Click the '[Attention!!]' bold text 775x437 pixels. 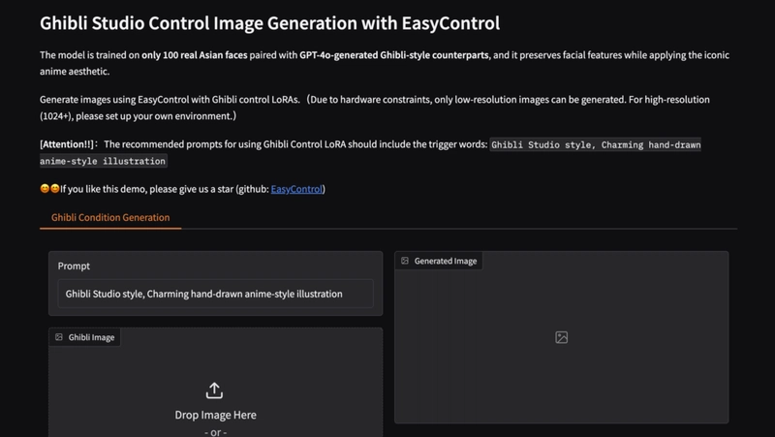coord(67,144)
